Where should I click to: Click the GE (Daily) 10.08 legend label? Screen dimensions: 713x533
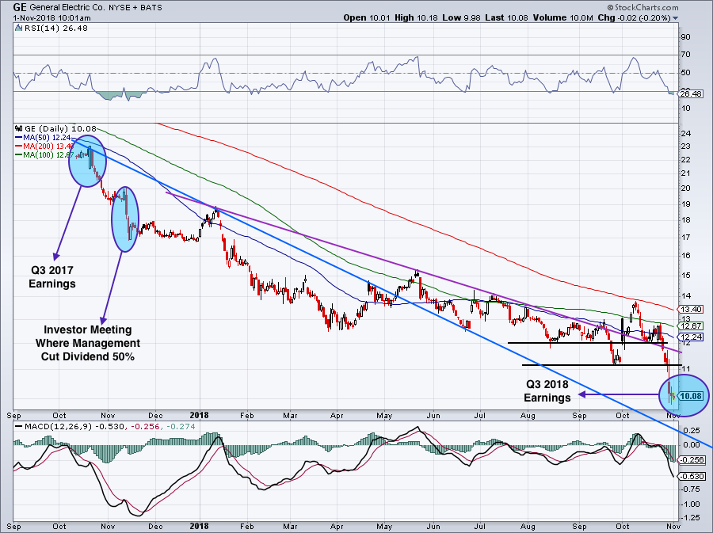[60, 128]
